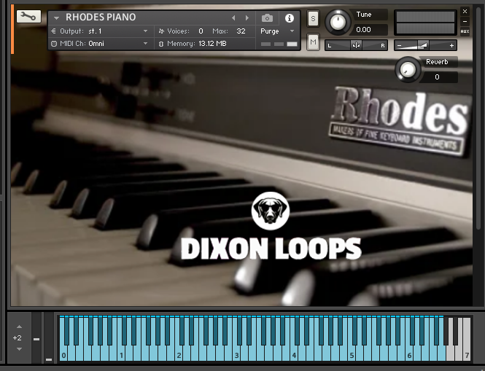
Task: Open the Purge dropdown menu
Action: pyautogui.click(x=277, y=31)
